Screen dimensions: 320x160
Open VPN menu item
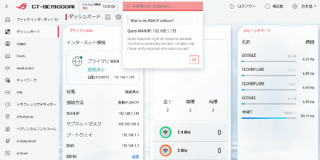pyautogui.click(x=19, y=92)
